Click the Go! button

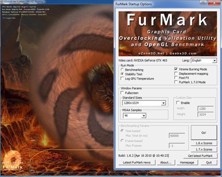coord(204,133)
